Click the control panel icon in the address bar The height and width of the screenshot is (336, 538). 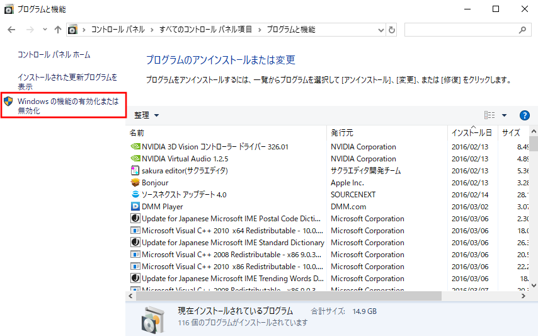click(72, 30)
